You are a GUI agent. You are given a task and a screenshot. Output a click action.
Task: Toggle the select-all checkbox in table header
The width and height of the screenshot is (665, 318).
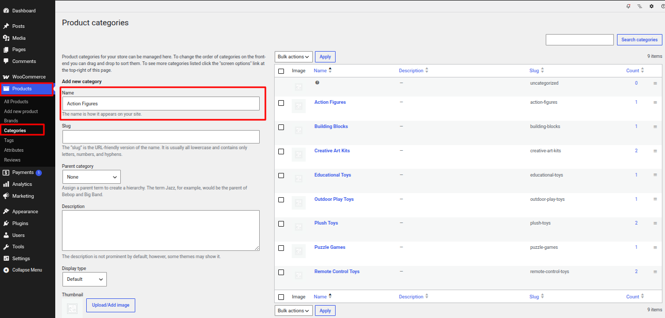coord(281,71)
